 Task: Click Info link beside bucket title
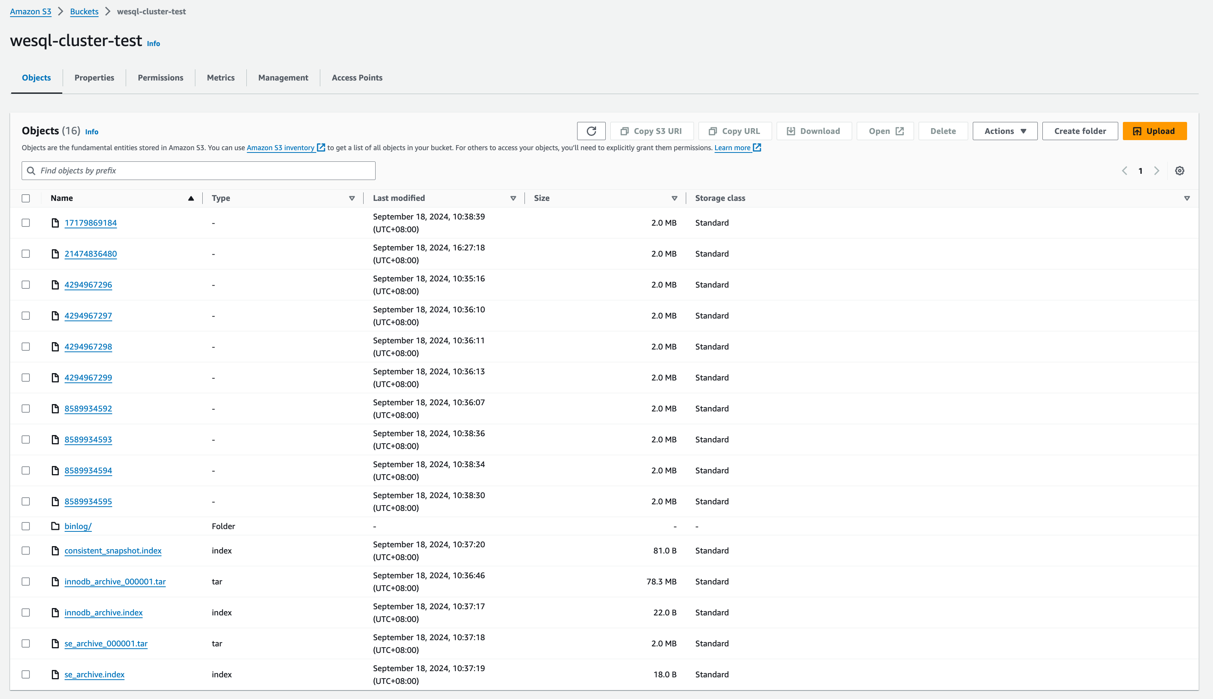[x=154, y=43]
